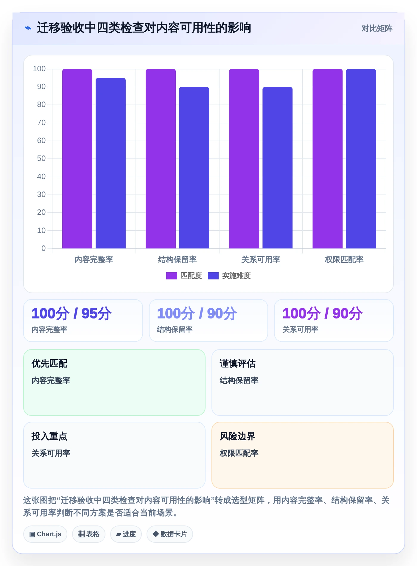
Task: Toggle the 匹配度 legend color swatch
Action: [171, 276]
